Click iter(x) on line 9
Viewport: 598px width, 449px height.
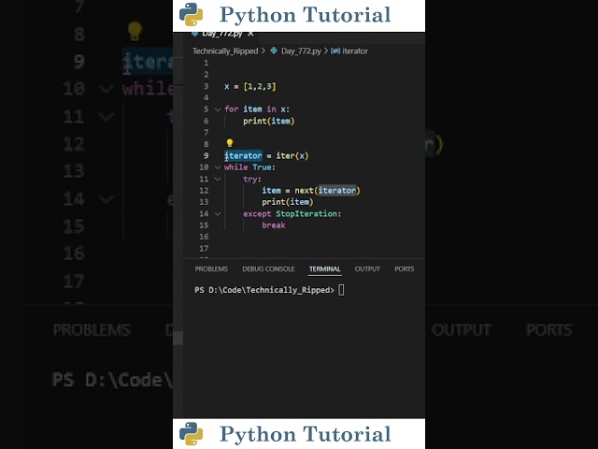292,156
